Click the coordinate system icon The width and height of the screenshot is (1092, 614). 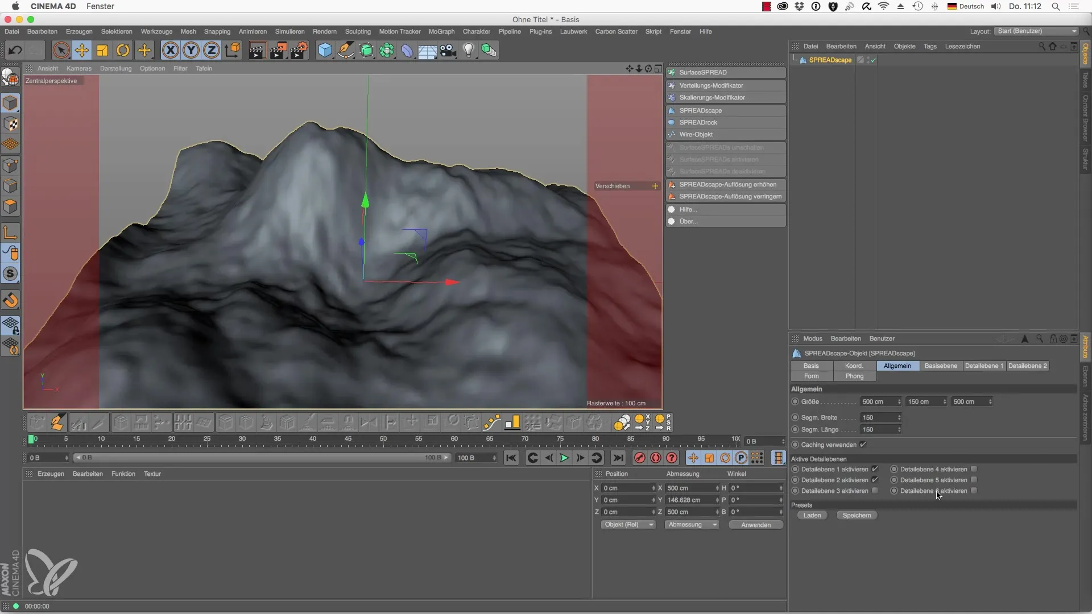233,51
